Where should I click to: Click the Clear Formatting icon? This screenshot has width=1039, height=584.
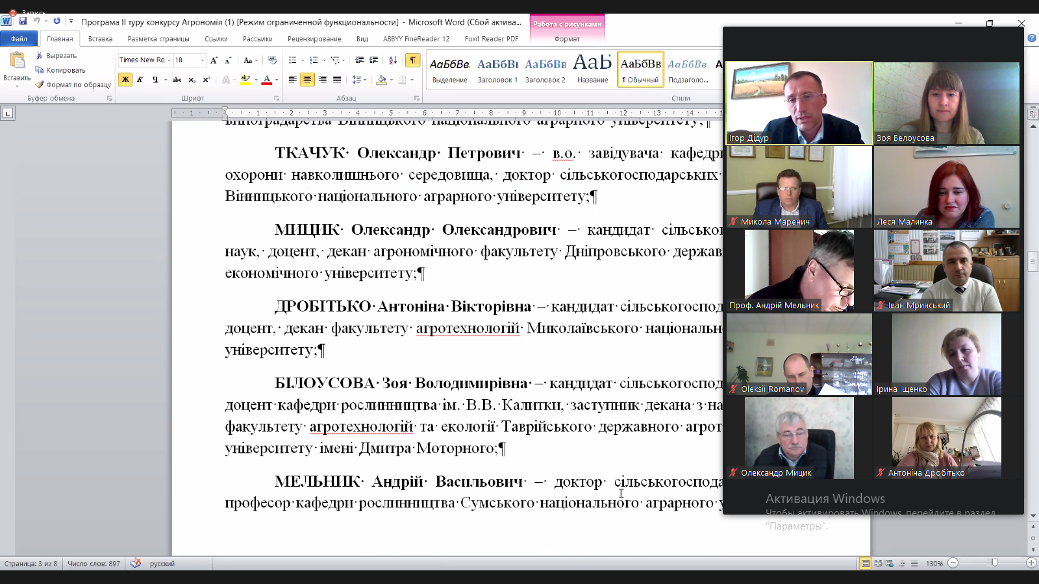click(x=273, y=60)
